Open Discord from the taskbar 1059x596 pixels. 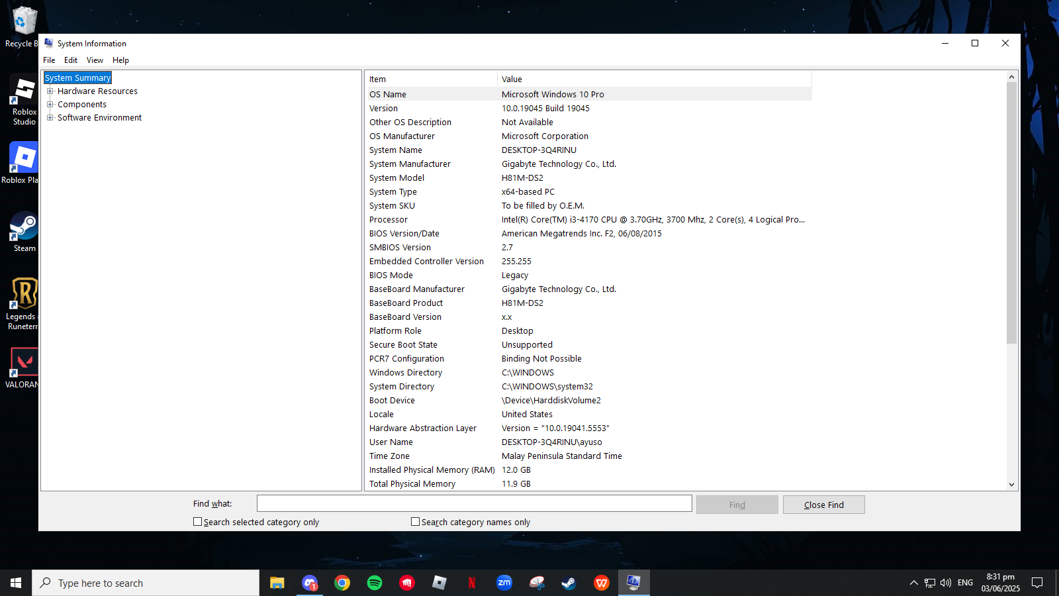click(x=310, y=583)
